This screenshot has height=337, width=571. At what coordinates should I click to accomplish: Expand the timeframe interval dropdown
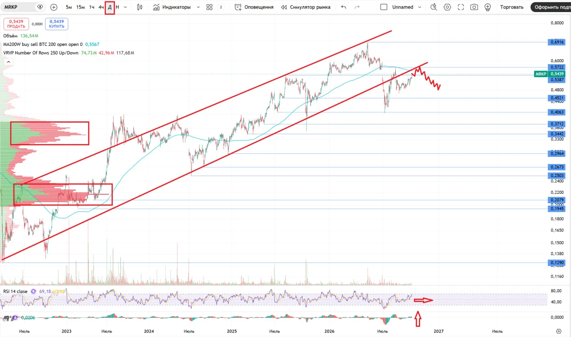point(125,7)
